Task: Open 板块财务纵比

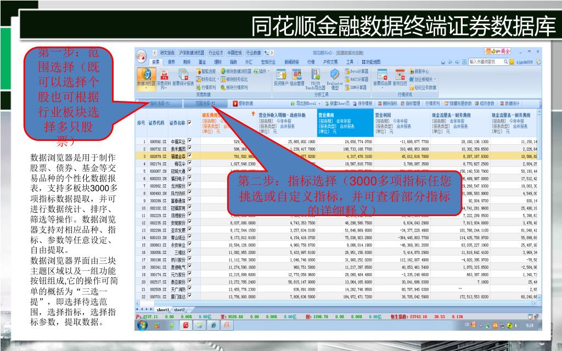Action: pyautogui.click(x=234, y=79)
